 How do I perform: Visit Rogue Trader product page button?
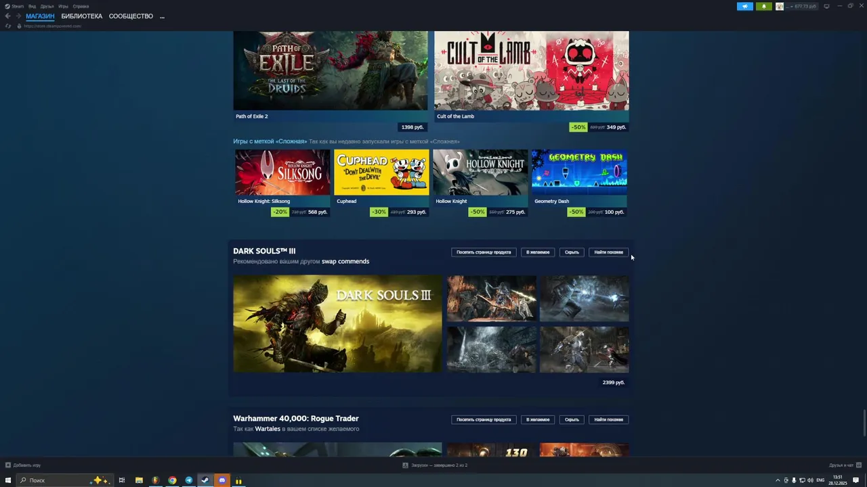pos(484,419)
